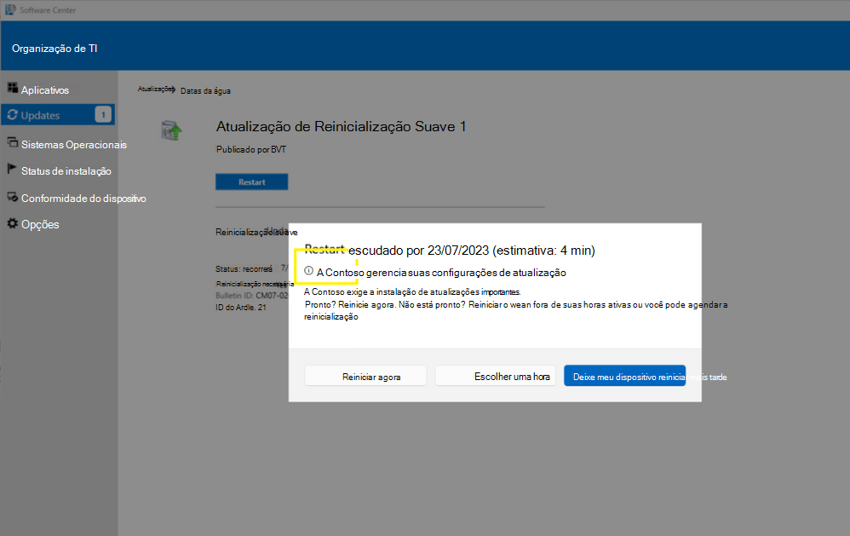Click the Updates refresh icon

pyautogui.click(x=13, y=115)
